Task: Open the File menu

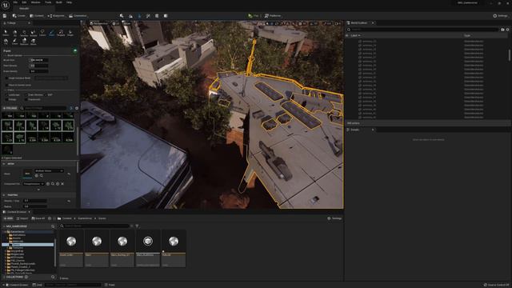Action: pos(15,2)
